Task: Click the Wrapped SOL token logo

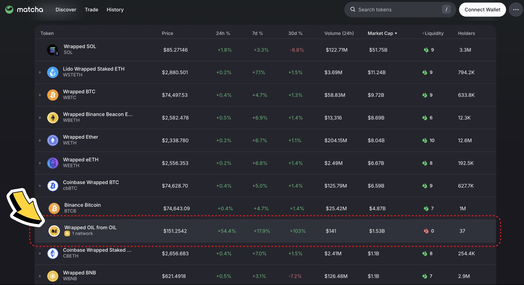Action: pos(53,50)
